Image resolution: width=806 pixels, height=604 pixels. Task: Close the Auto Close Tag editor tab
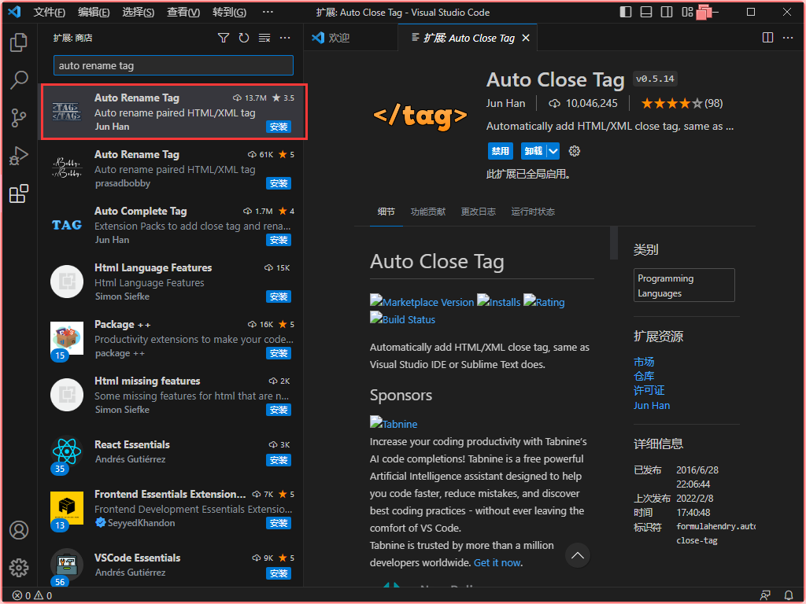[525, 38]
